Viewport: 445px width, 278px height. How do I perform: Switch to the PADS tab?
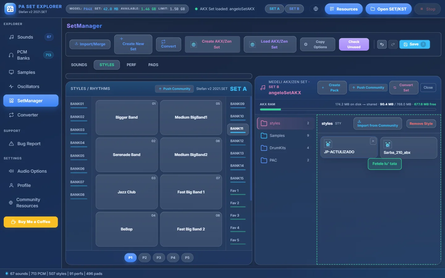click(x=153, y=65)
